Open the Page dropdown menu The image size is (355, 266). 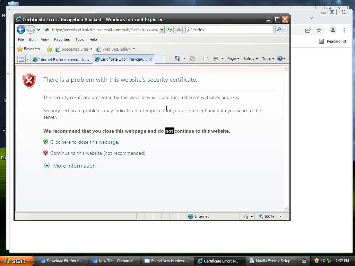click(233, 59)
